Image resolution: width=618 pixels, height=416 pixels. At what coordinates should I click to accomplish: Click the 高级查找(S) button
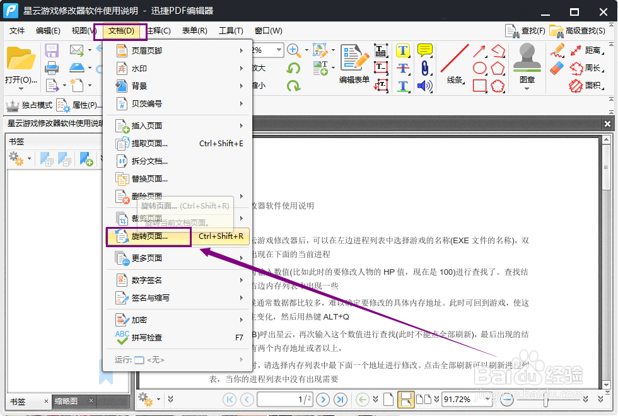[x=578, y=31]
